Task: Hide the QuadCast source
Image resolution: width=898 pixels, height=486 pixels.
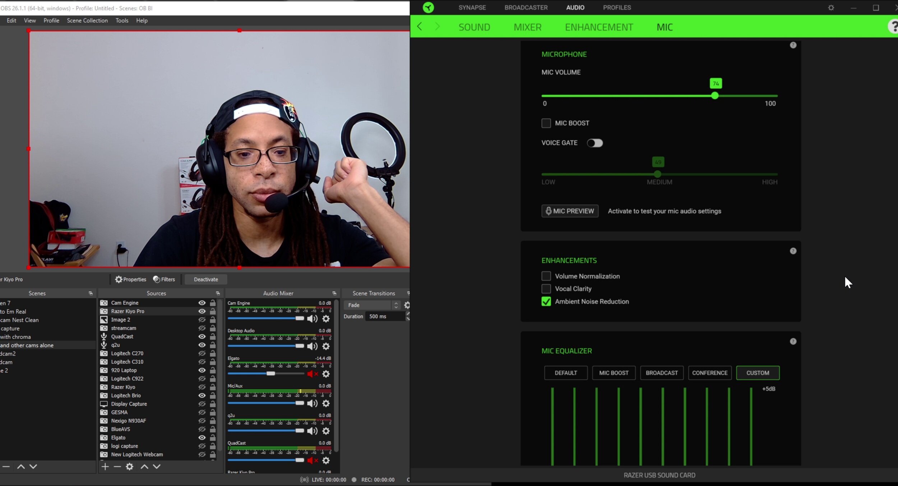Action: (x=202, y=337)
